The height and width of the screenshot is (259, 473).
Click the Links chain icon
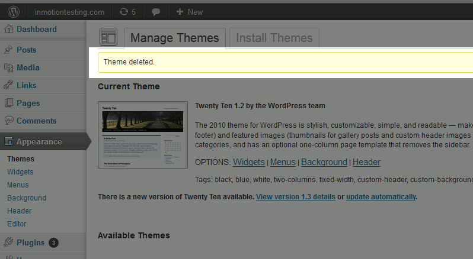pyautogui.click(x=8, y=85)
